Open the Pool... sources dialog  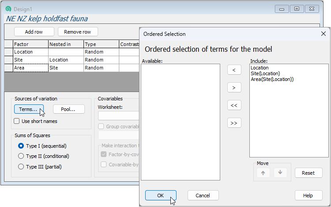(x=69, y=109)
